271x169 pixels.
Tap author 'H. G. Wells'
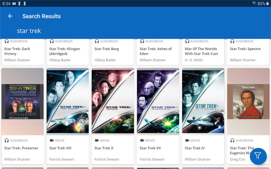[x=194, y=60]
